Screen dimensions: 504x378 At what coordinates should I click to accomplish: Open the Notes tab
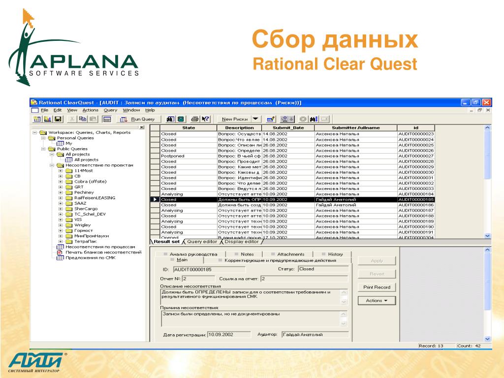click(244, 254)
